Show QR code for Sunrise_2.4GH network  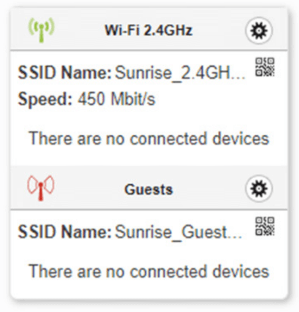pos(264,67)
